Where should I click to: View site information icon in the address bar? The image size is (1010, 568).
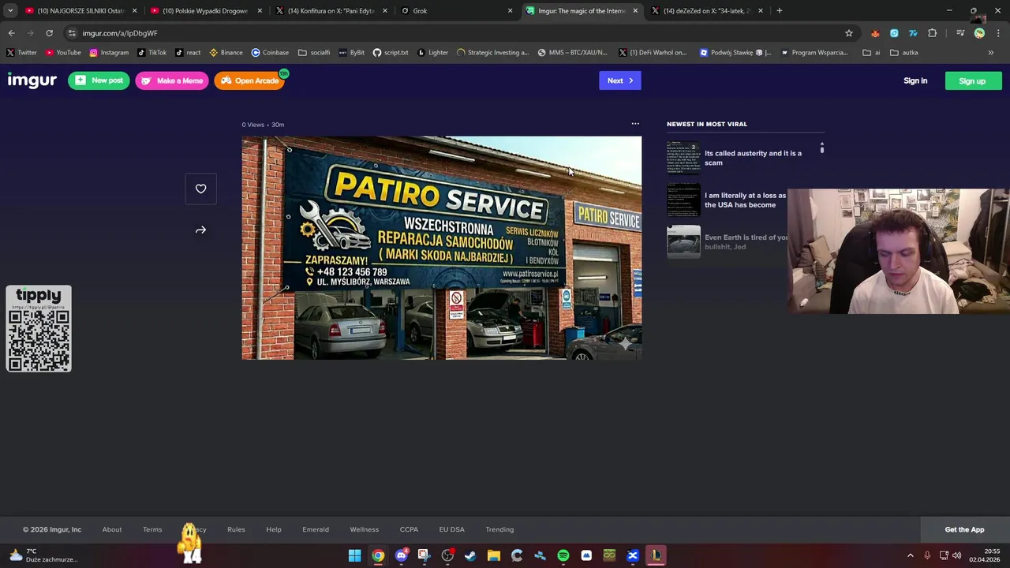click(72, 33)
